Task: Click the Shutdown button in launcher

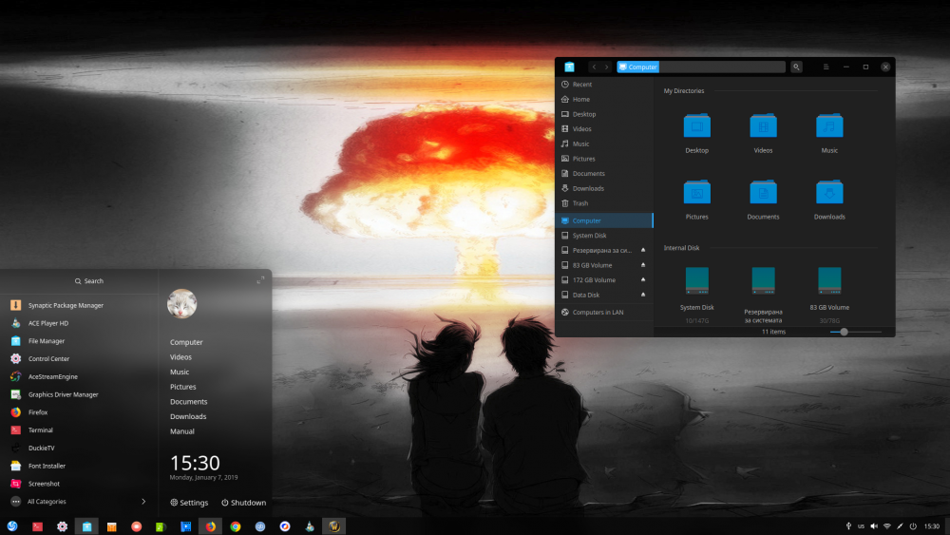Action: [x=243, y=503]
